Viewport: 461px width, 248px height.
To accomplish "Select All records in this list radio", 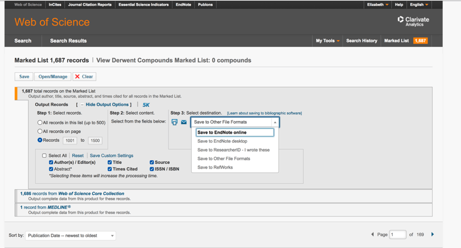I will pos(40,122).
